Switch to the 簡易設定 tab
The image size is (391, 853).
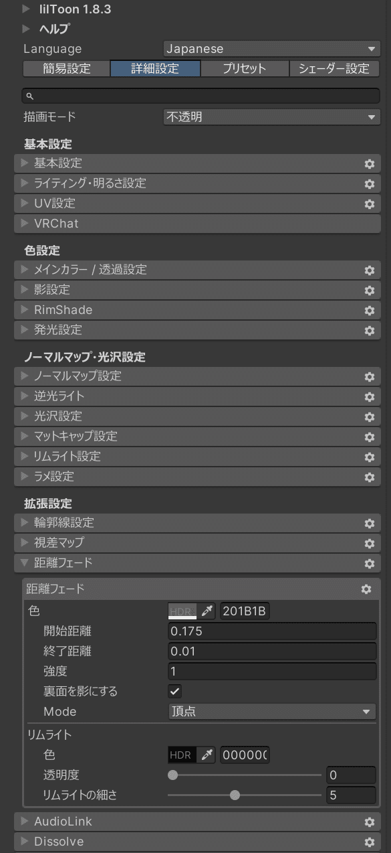66,68
